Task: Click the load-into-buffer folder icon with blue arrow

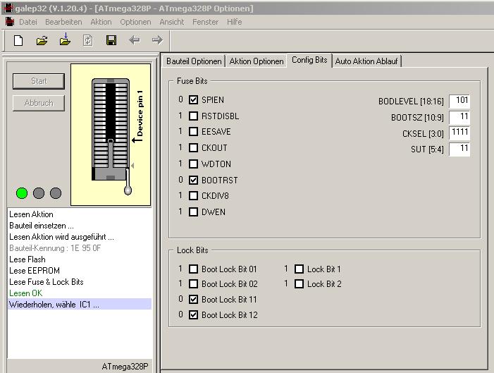Action: (65, 39)
